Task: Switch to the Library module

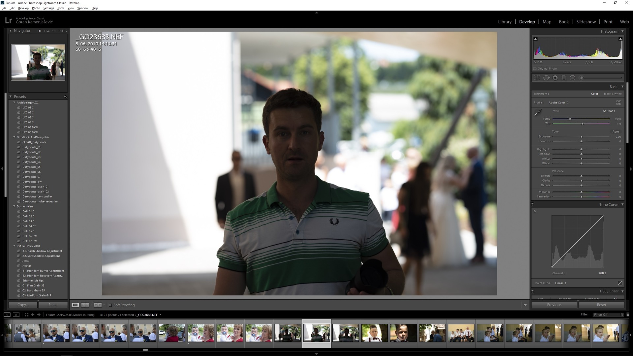Action: (504, 22)
